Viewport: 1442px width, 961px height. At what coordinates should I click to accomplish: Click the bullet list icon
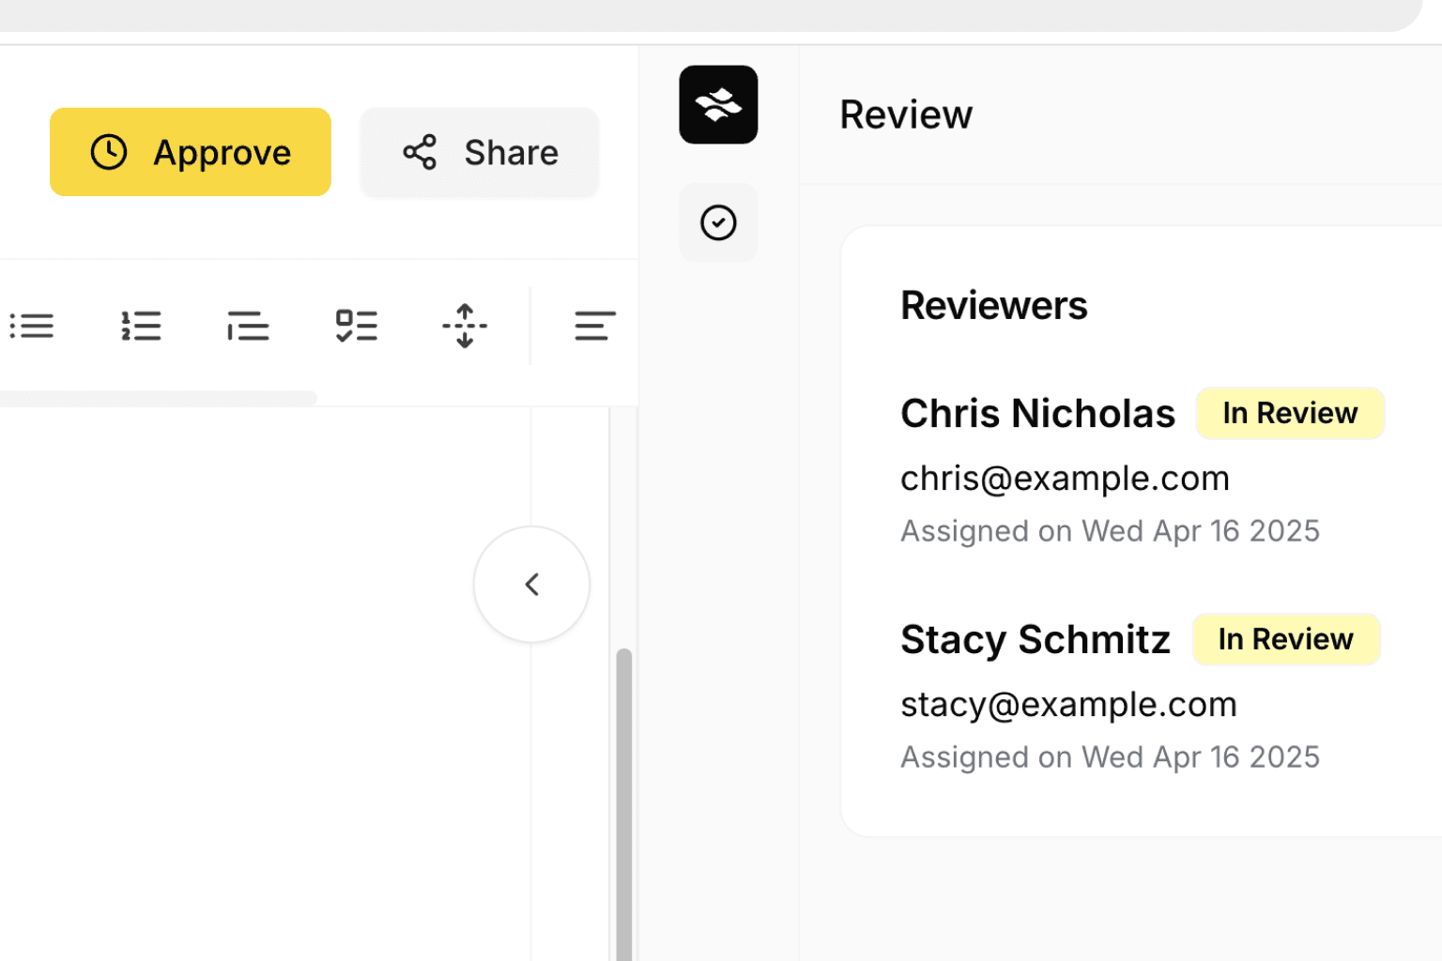pyautogui.click(x=32, y=326)
